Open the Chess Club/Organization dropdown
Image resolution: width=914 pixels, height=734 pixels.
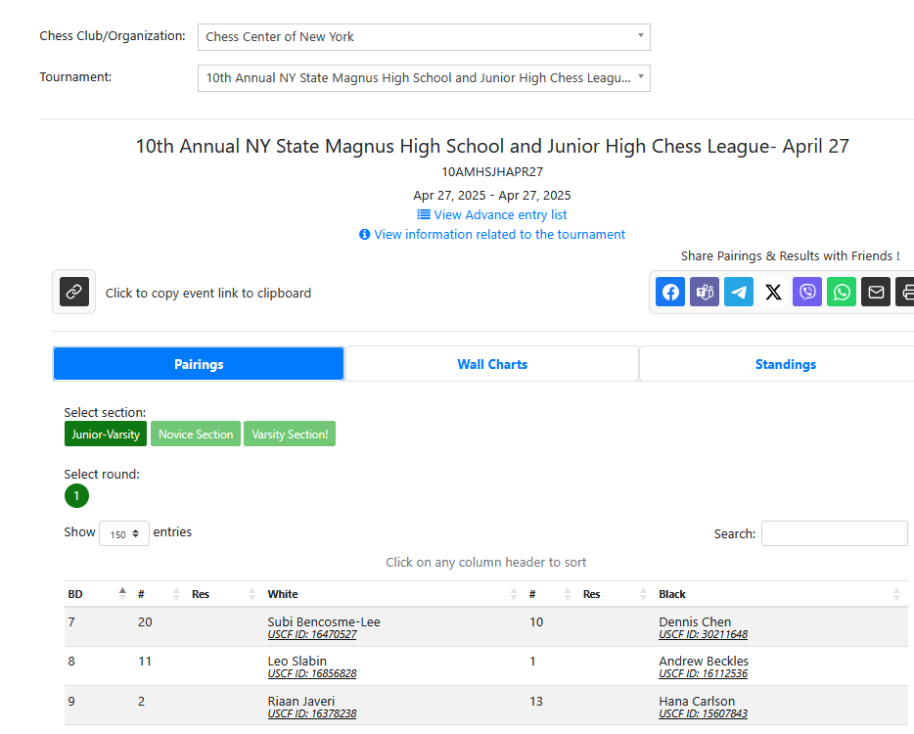point(424,37)
